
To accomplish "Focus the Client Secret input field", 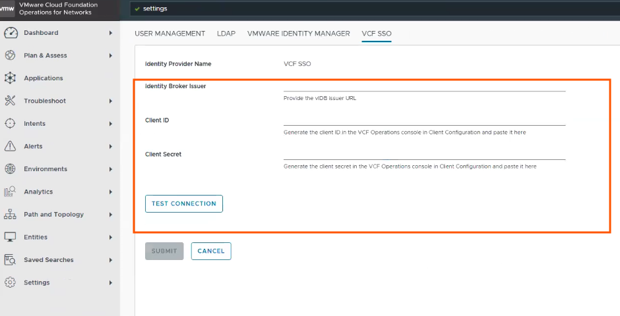I will pos(424,154).
